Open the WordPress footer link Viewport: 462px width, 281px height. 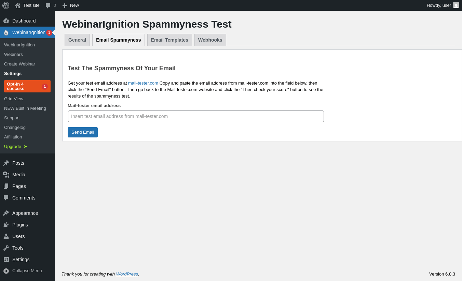click(x=127, y=274)
